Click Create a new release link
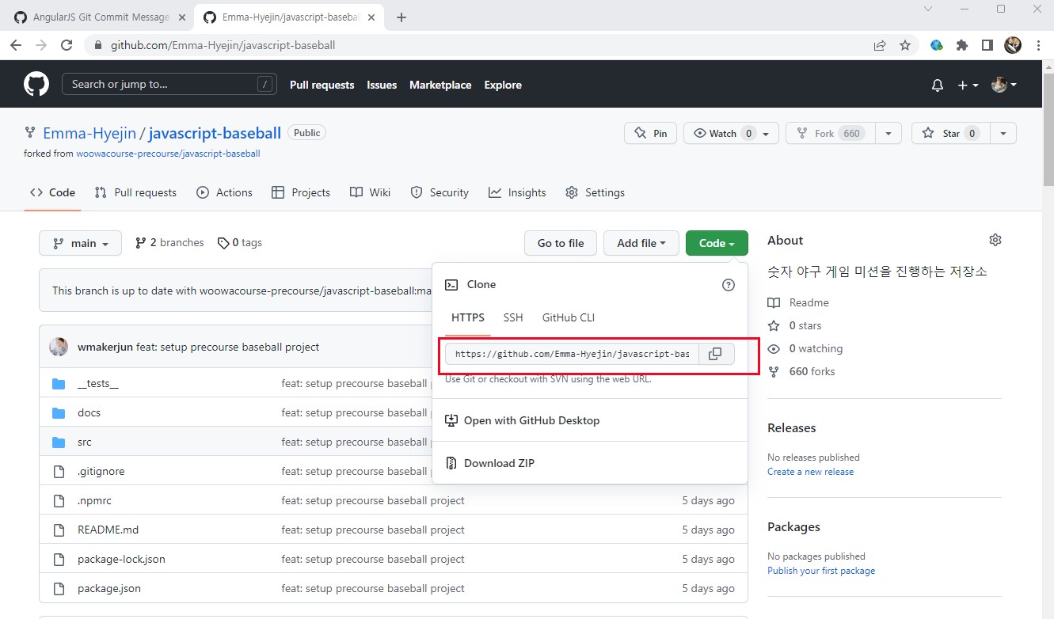This screenshot has height=619, width=1054. click(810, 472)
